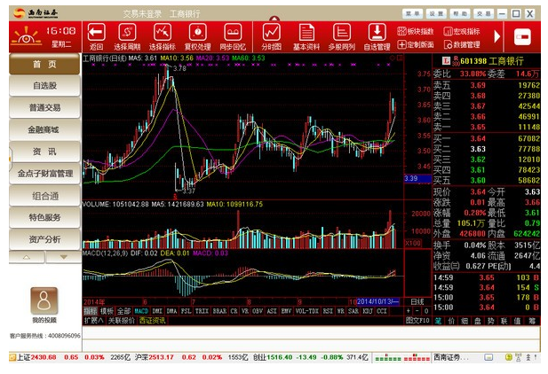Expand 扩展∧ panel below the chart

[x=94, y=321]
